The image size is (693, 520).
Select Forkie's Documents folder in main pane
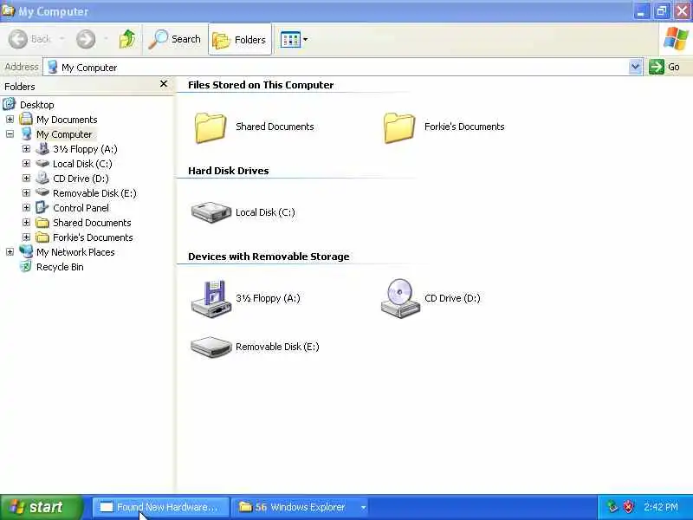tap(444, 127)
